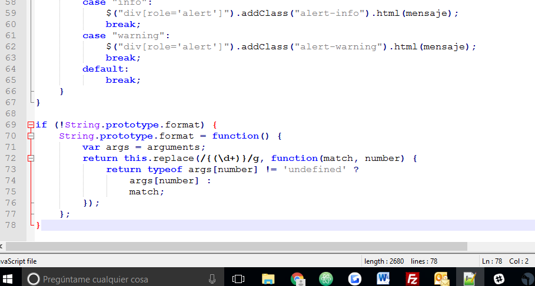Click 'arguments;' on line 71
The image size is (535, 286).
pyautogui.click(x=177, y=147)
